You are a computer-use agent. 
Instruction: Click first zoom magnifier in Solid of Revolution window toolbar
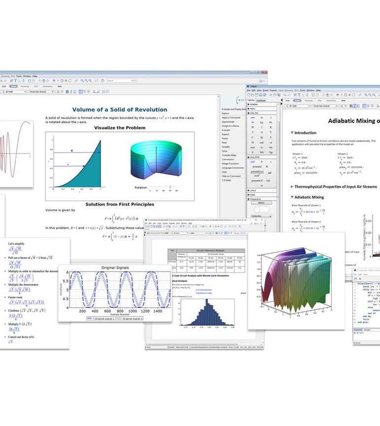(82, 80)
